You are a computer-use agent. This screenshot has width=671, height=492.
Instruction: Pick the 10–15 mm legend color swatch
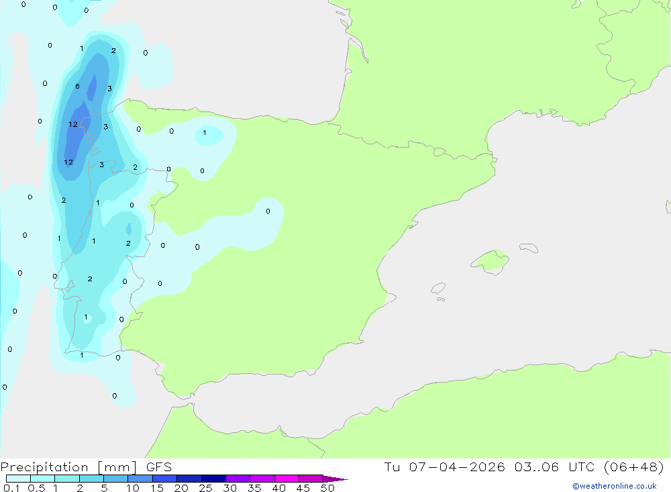click(x=140, y=479)
